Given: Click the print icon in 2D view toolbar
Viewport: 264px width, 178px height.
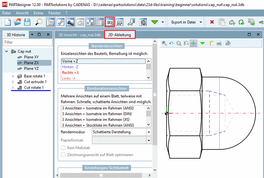Looking at the screenshot, I should pyautogui.click(x=219, y=43).
